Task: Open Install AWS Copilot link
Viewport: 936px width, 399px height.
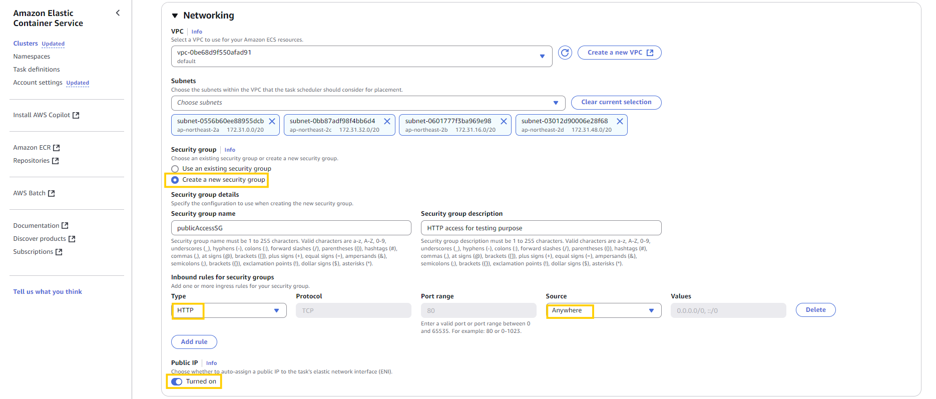Action: tap(42, 115)
